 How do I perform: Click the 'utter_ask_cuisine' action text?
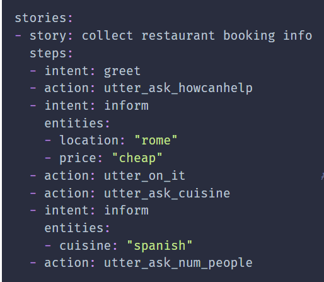167,194
